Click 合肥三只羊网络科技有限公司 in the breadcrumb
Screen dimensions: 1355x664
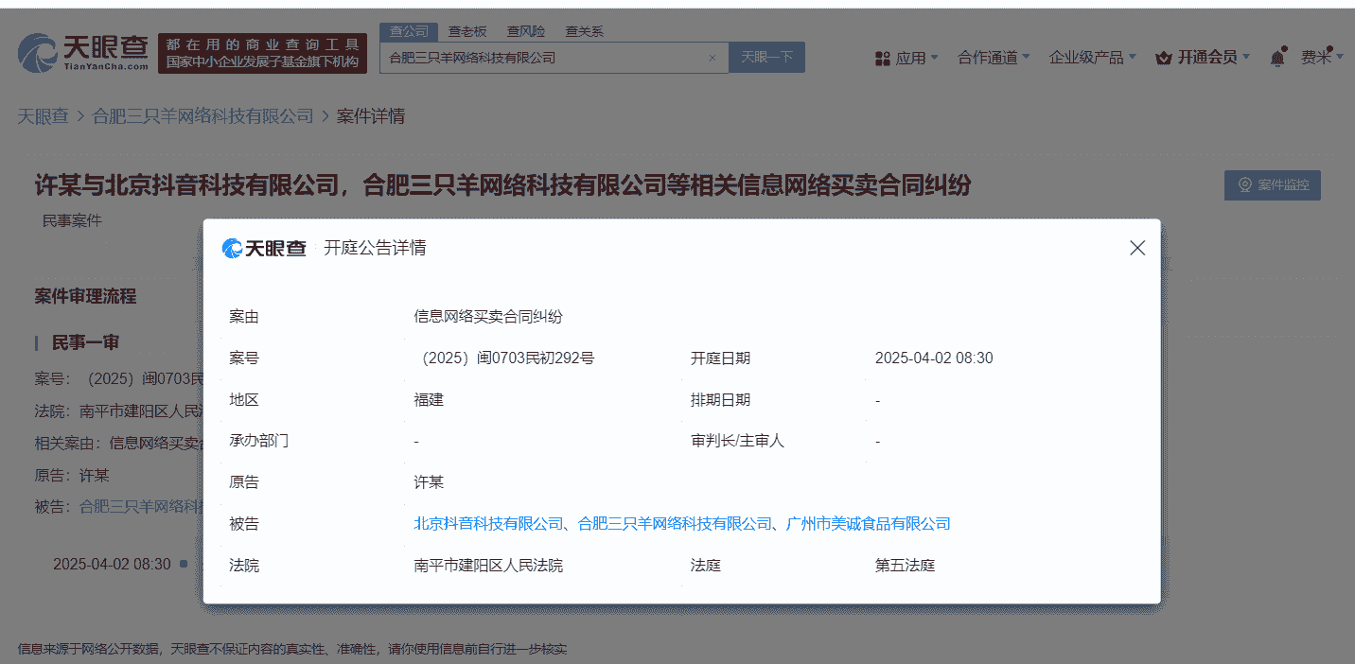(202, 116)
